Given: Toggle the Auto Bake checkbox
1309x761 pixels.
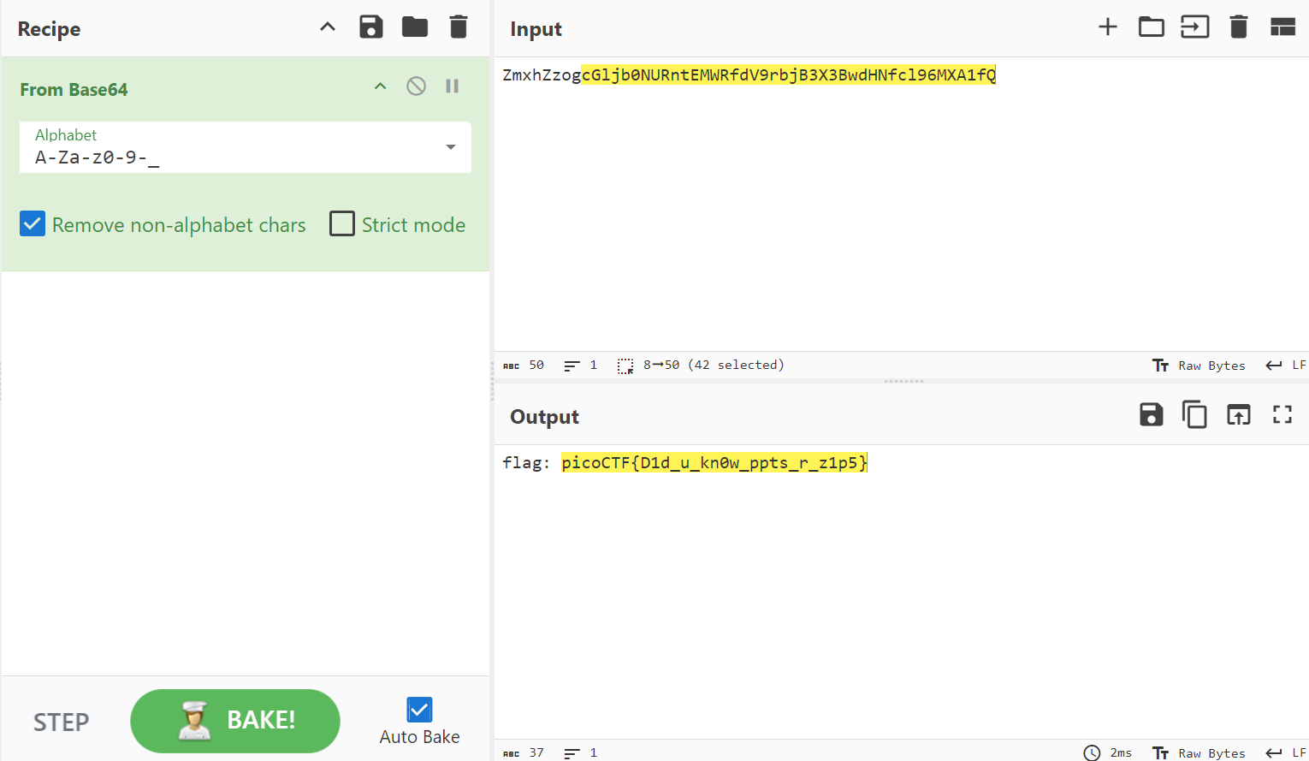Looking at the screenshot, I should click(x=419, y=710).
